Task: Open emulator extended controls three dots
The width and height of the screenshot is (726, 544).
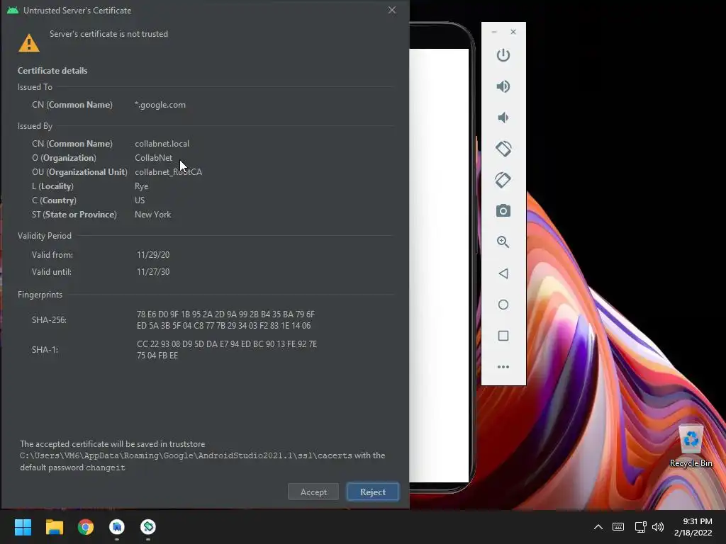Action: [x=503, y=367]
